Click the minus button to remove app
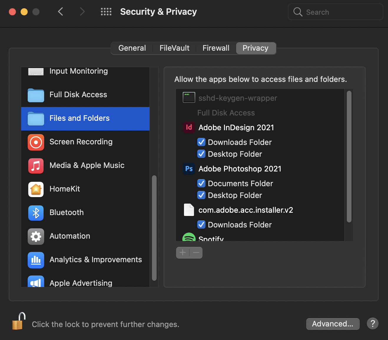This screenshot has width=388, height=340. pyautogui.click(x=196, y=253)
